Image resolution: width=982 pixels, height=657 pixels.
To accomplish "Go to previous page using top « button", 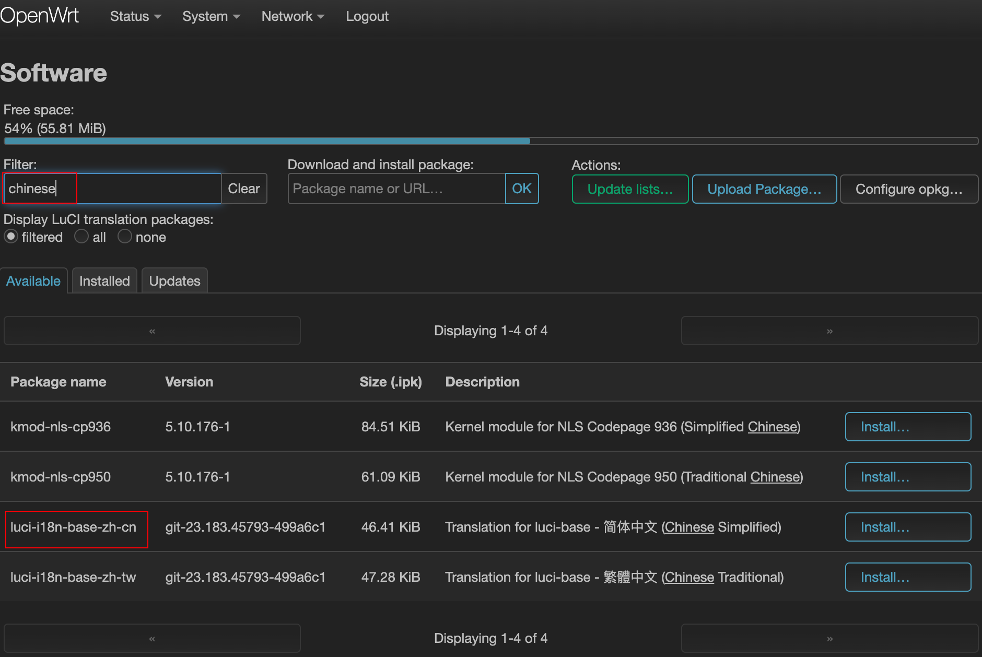I will (x=152, y=331).
